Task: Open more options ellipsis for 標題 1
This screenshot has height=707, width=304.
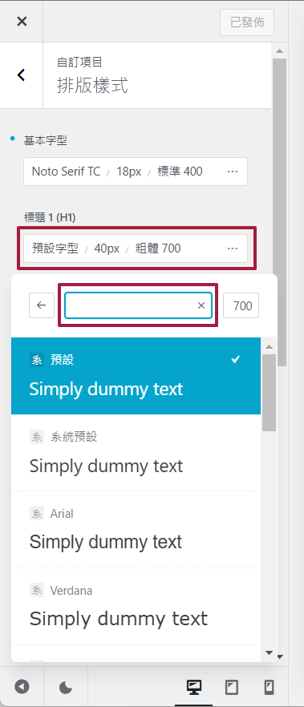Action: (x=233, y=248)
